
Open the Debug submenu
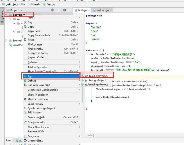pos(52,81)
